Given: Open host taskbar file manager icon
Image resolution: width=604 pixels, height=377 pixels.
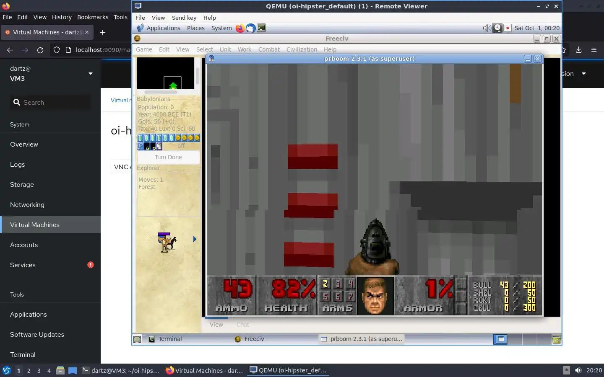Looking at the screenshot, I should 60,370.
